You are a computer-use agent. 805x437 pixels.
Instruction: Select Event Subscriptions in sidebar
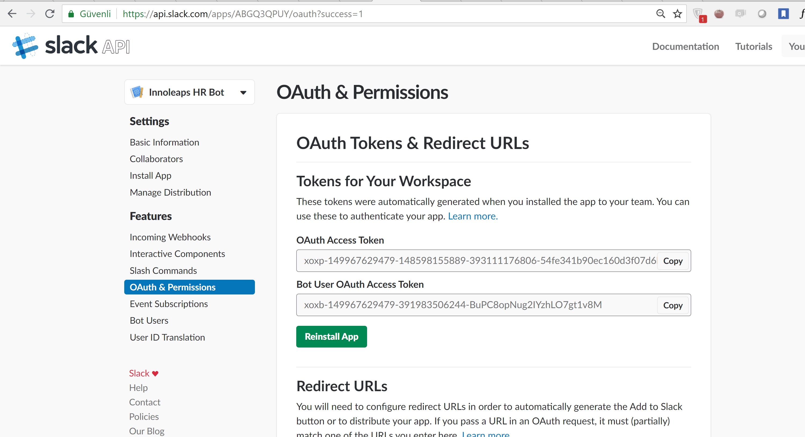pos(169,304)
